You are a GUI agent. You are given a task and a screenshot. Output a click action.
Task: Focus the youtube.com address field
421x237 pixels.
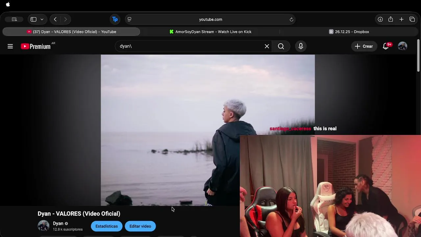click(210, 19)
